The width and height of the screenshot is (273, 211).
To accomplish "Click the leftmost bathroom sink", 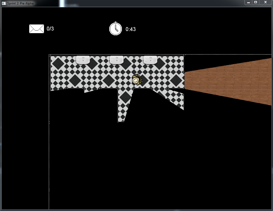I will click(x=83, y=60).
